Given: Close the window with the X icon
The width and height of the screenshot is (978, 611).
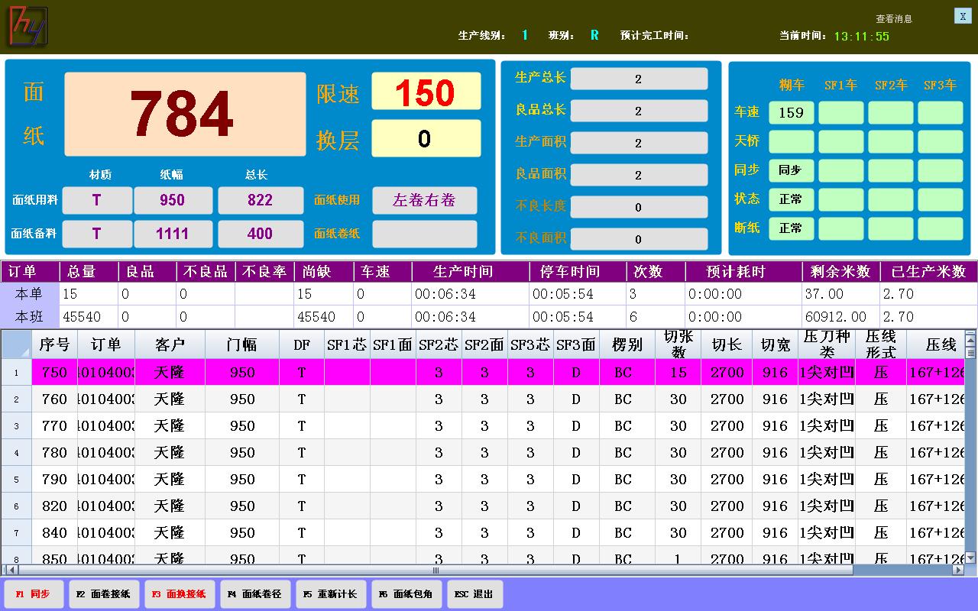Looking at the screenshot, I should pos(962,16).
